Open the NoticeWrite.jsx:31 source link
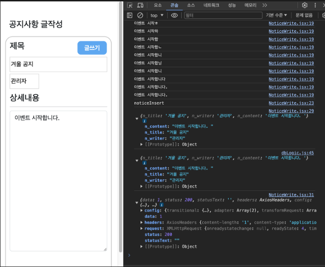The height and width of the screenshot is (267, 325). pyautogui.click(x=291, y=195)
